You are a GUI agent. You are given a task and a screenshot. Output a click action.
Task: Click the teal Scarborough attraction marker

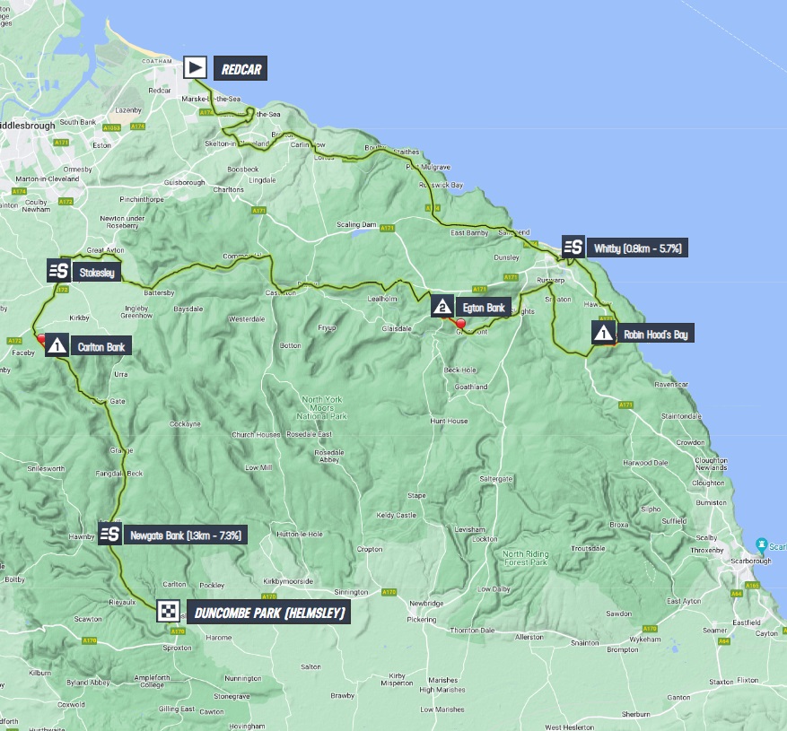coord(761,544)
